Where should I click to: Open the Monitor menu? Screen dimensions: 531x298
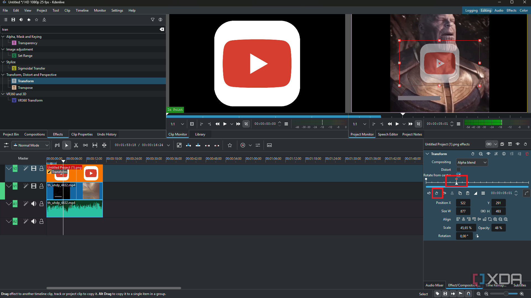point(100,10)
